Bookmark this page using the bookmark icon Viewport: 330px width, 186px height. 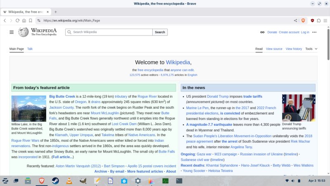point(31,20)
